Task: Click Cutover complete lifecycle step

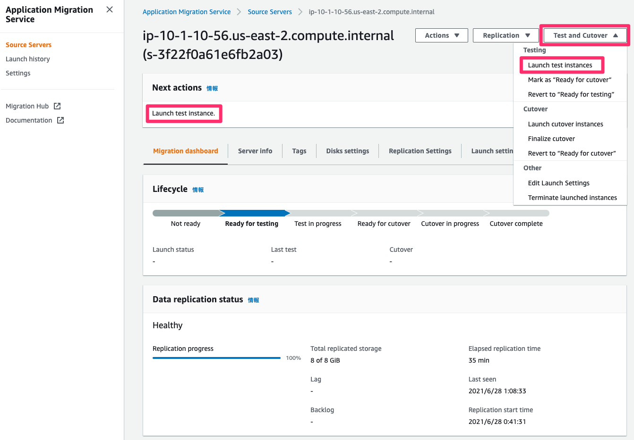Action: [x=516, y=224]
